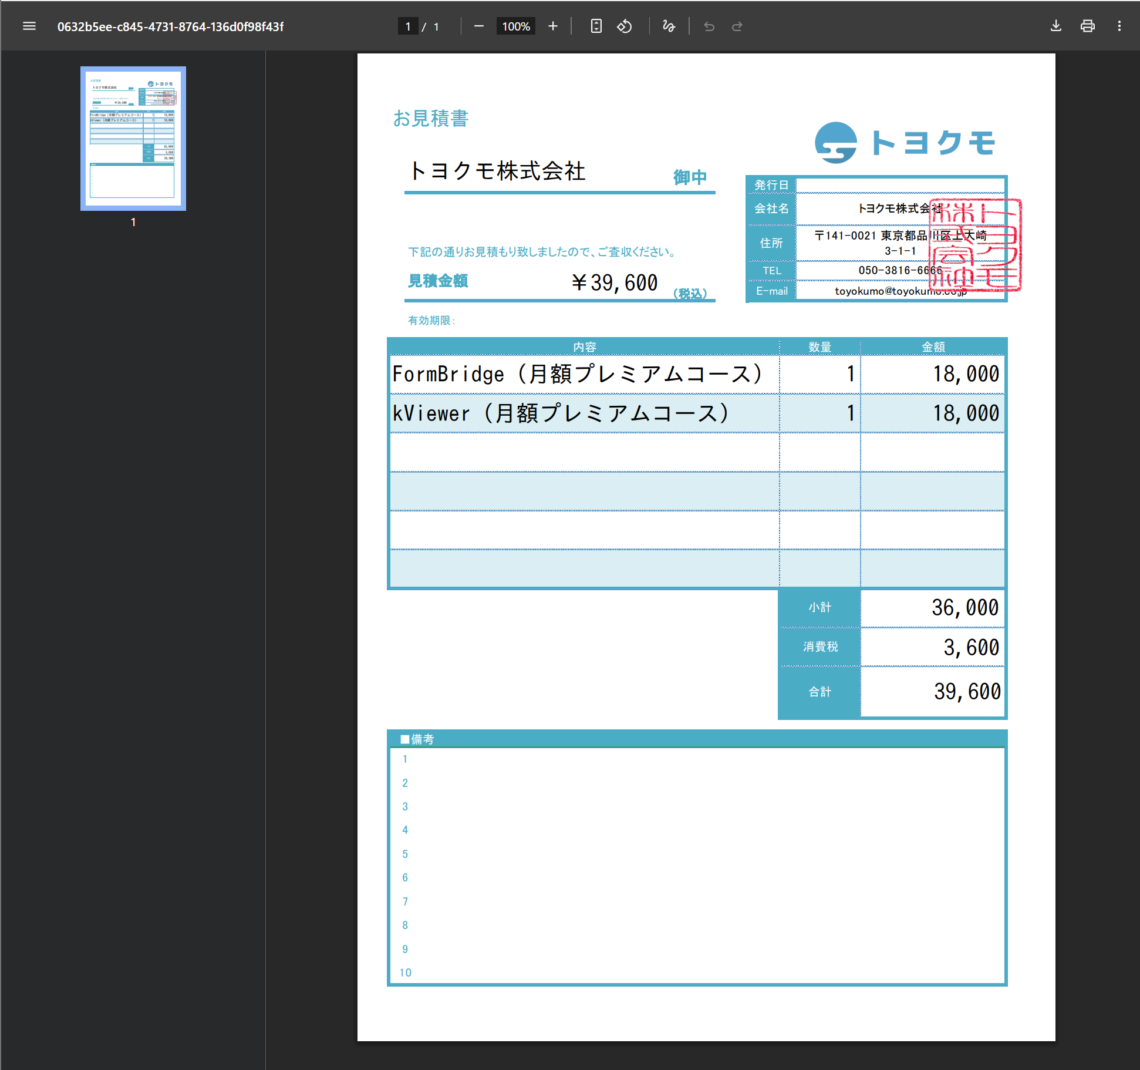Click the 見積金額 label
The image size is (1140, 1070).
coord(438,281)
